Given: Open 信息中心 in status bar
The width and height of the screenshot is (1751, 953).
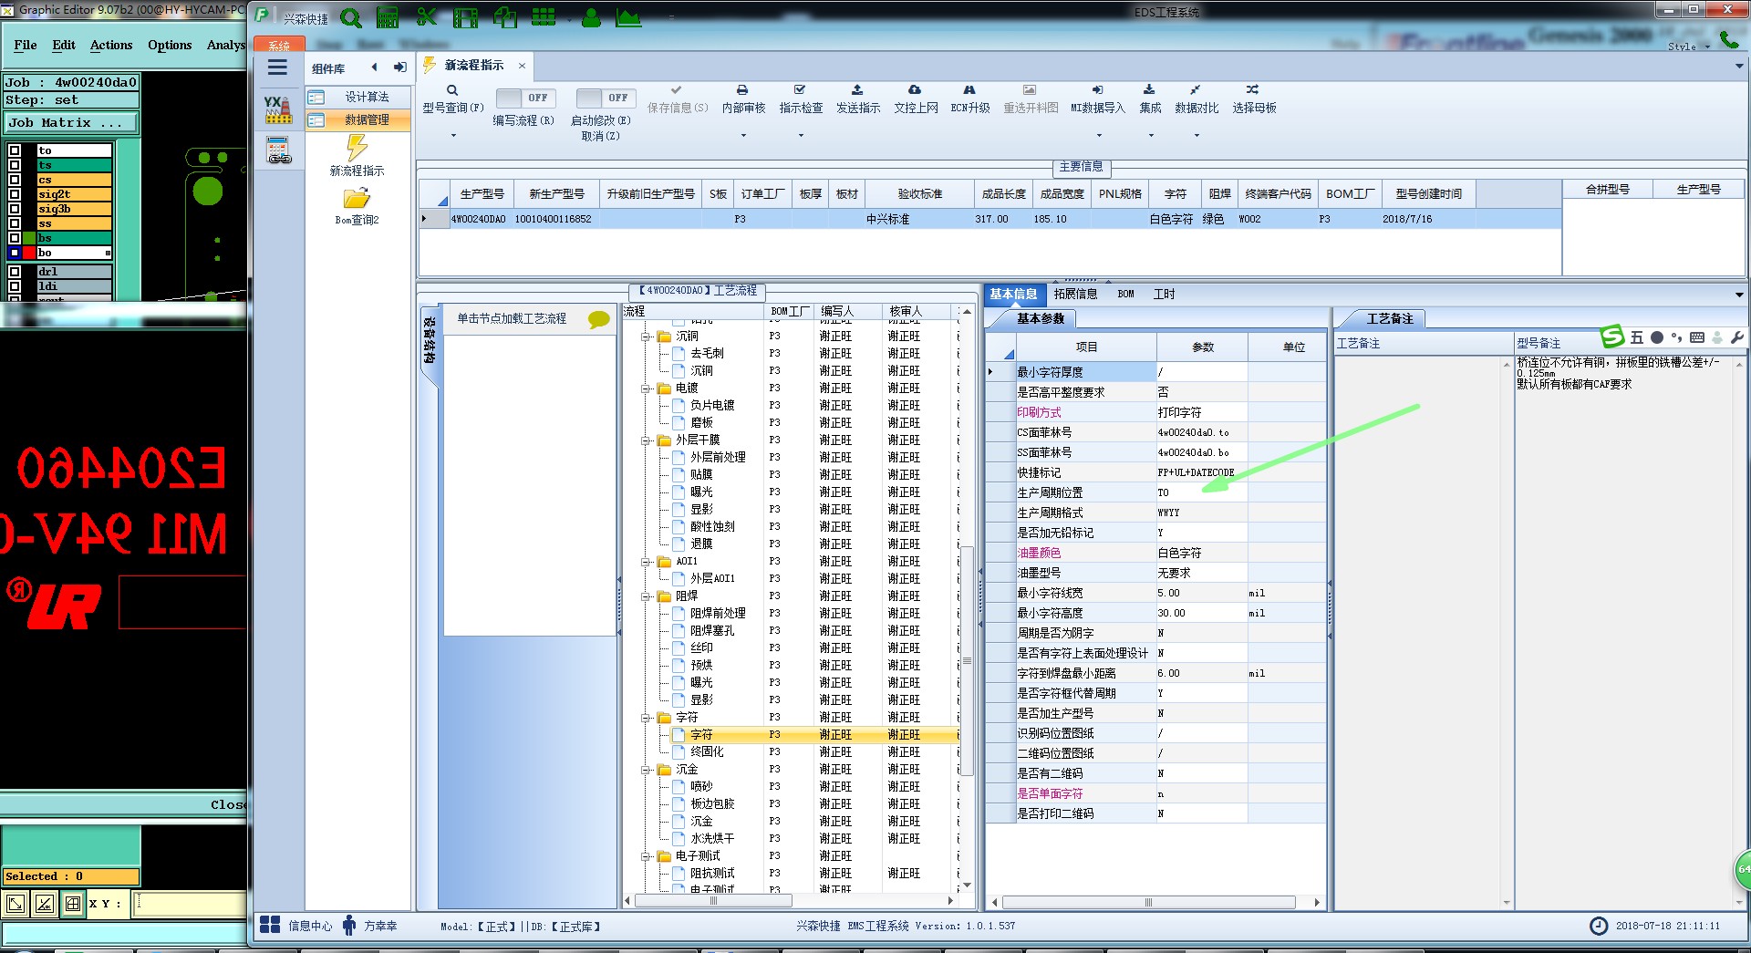Looking at the screenshot, I should (296, 926).
